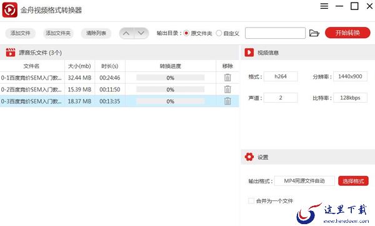Click the 文件名 column header

pyautogui.click(x=32, y=66)
